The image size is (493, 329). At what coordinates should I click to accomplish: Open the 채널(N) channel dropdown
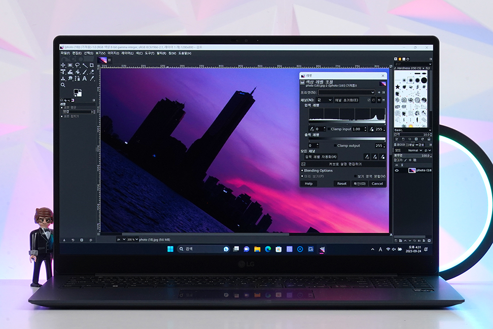324,100
